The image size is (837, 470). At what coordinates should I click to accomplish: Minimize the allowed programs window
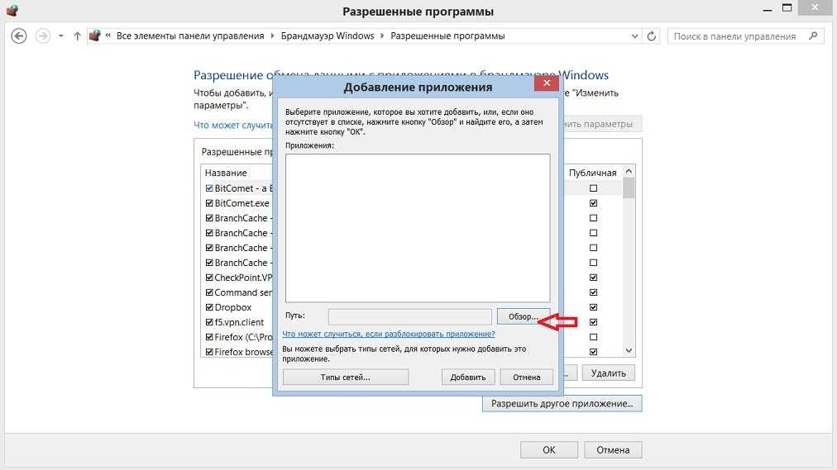[x=768, y=9]
